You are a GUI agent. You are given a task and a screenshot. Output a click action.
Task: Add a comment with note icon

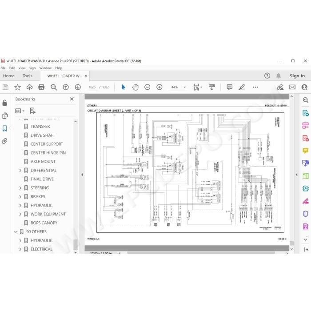(x=230, y=87)
